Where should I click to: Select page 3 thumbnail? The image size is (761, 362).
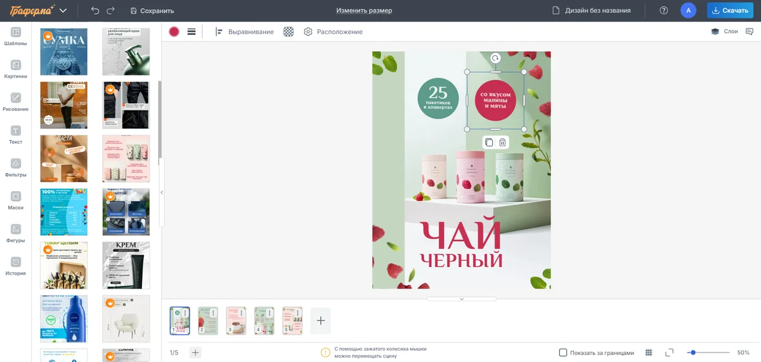[236, 321]
